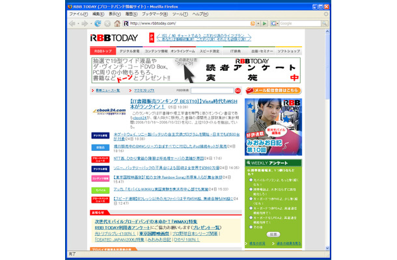
Task: Open the Home page icon
Action: pos(117,23)
